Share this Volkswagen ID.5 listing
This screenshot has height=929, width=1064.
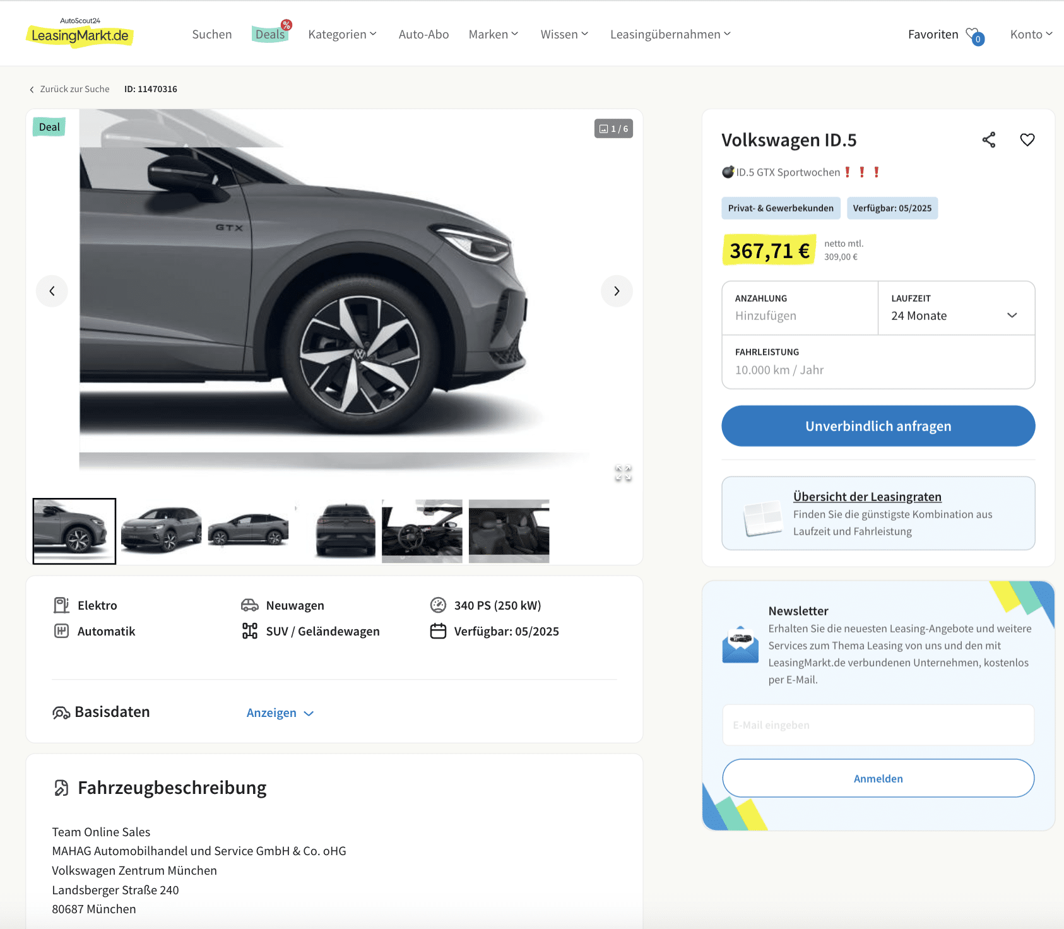[989, 140]
